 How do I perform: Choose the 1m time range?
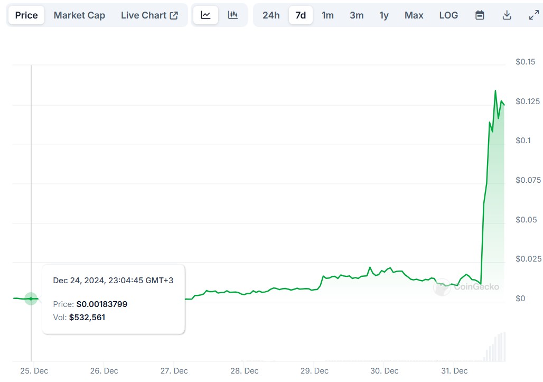[327, 15]
